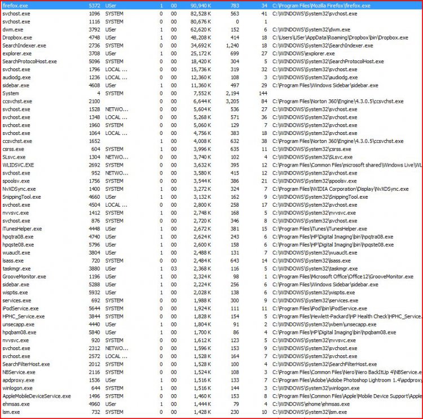Click the 62,620 K memory value
This screenshot has width=423, height=419.
tap(201, 30)
